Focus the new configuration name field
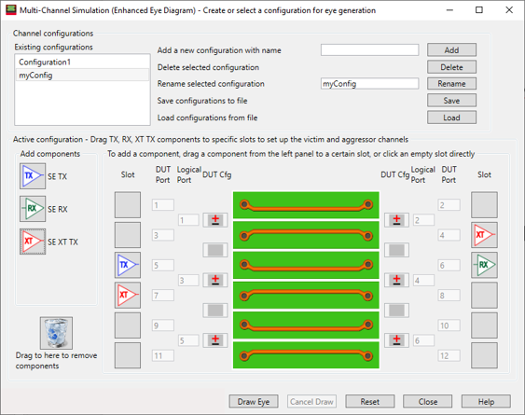Viewport: 525px width, 415px height. coord(369,50)
